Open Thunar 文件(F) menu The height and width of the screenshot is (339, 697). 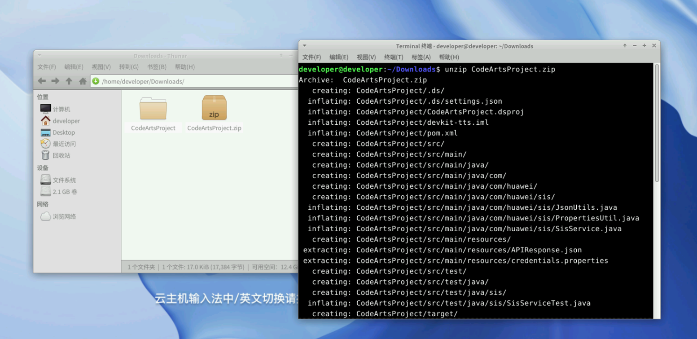pyautogui.click(x=47, y=67)
